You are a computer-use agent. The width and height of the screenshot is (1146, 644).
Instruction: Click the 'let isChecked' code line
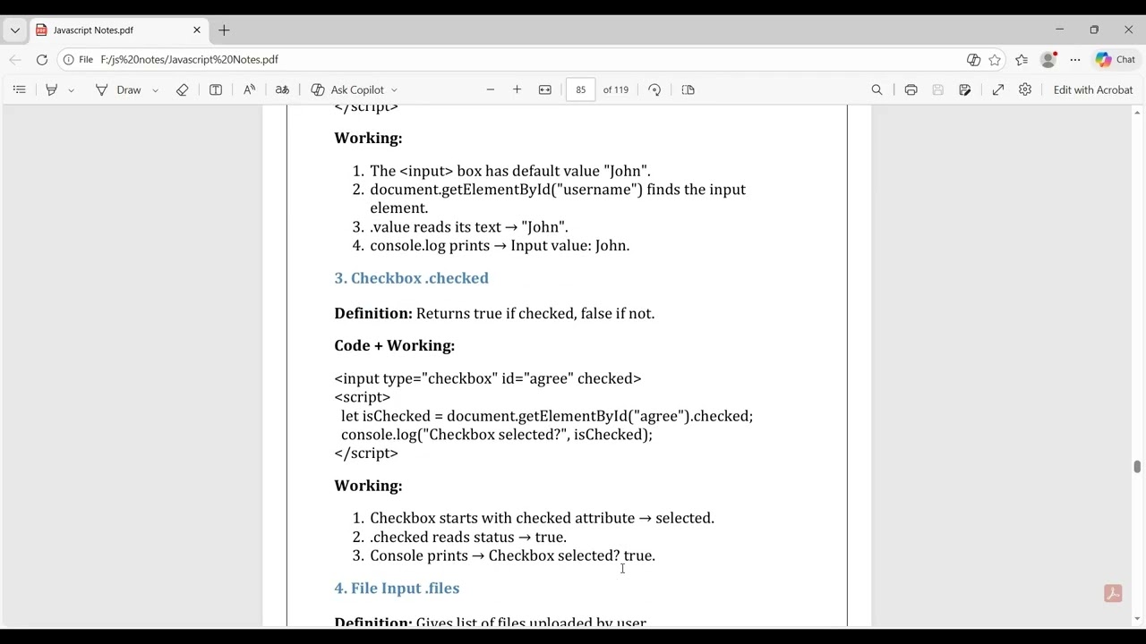pos(547,416)
